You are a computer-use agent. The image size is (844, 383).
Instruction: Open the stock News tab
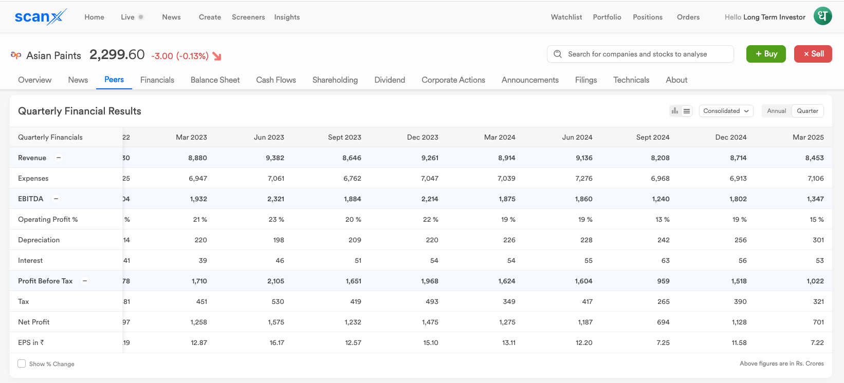pos(78,80)
